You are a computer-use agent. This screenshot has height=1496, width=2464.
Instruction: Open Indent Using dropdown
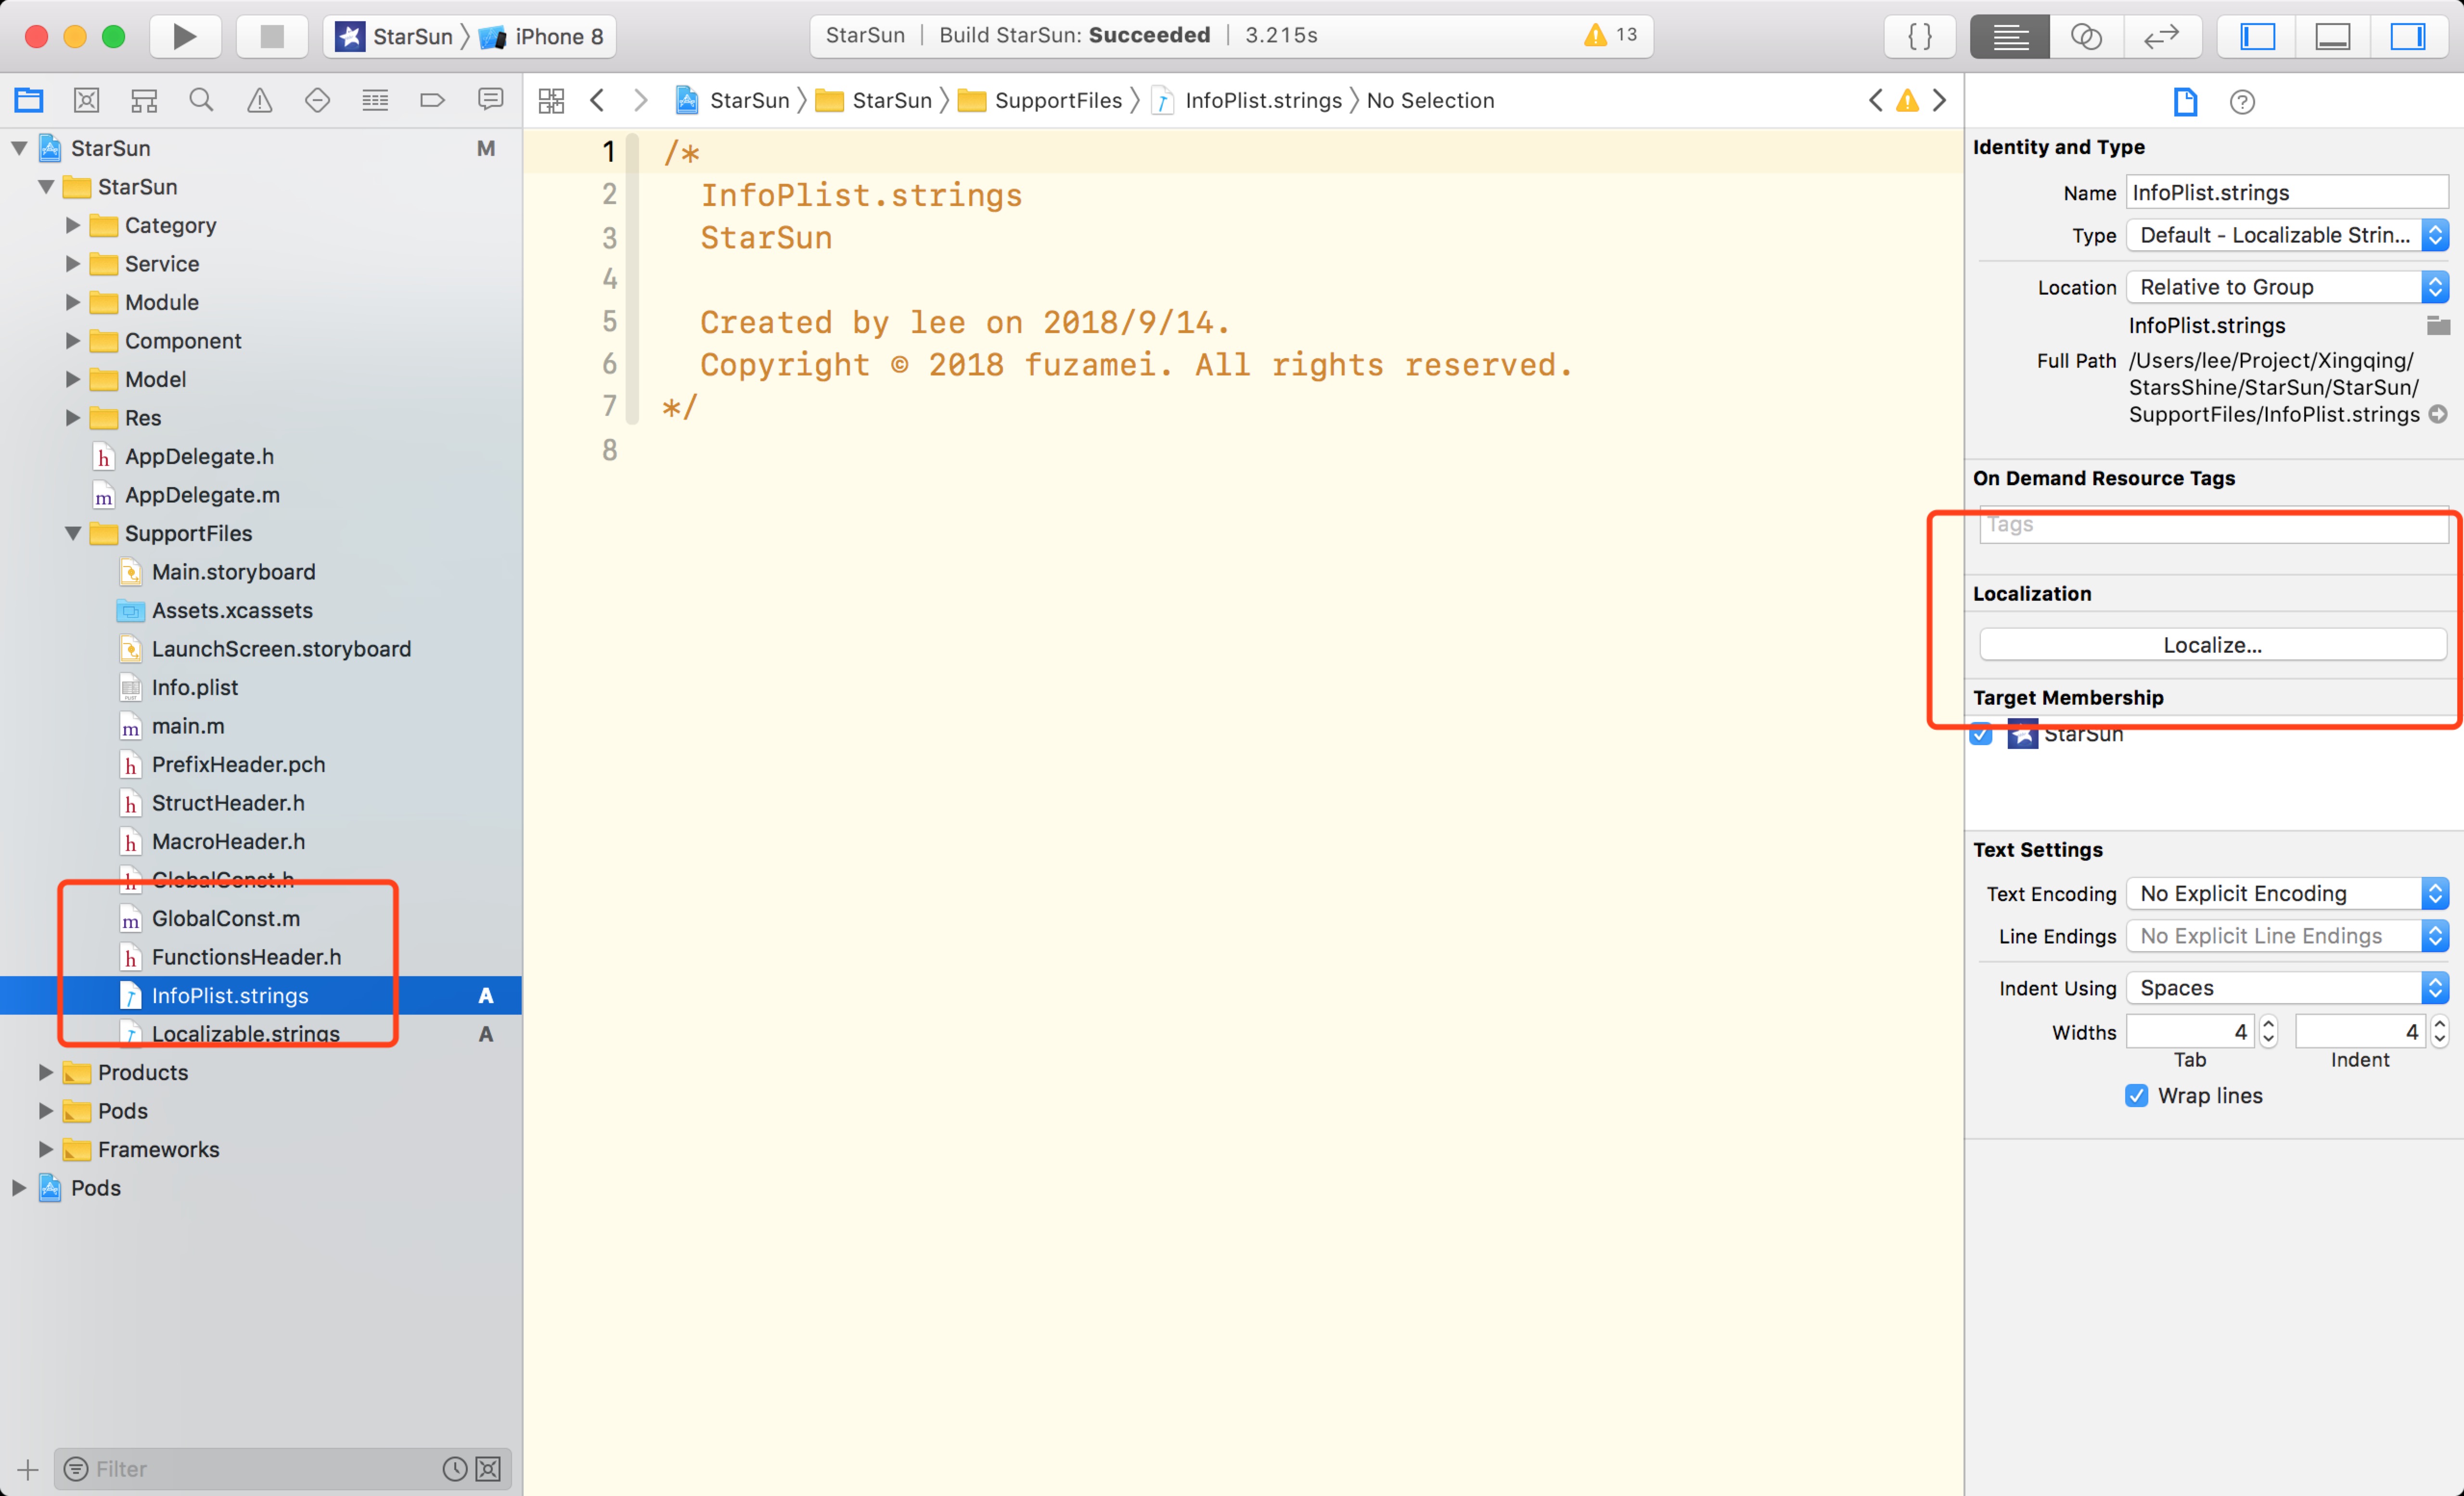click(x=2286, y=987)
